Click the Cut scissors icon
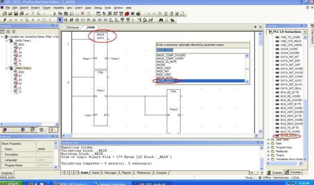The image size is (314, 185). (x=54, y=14)
